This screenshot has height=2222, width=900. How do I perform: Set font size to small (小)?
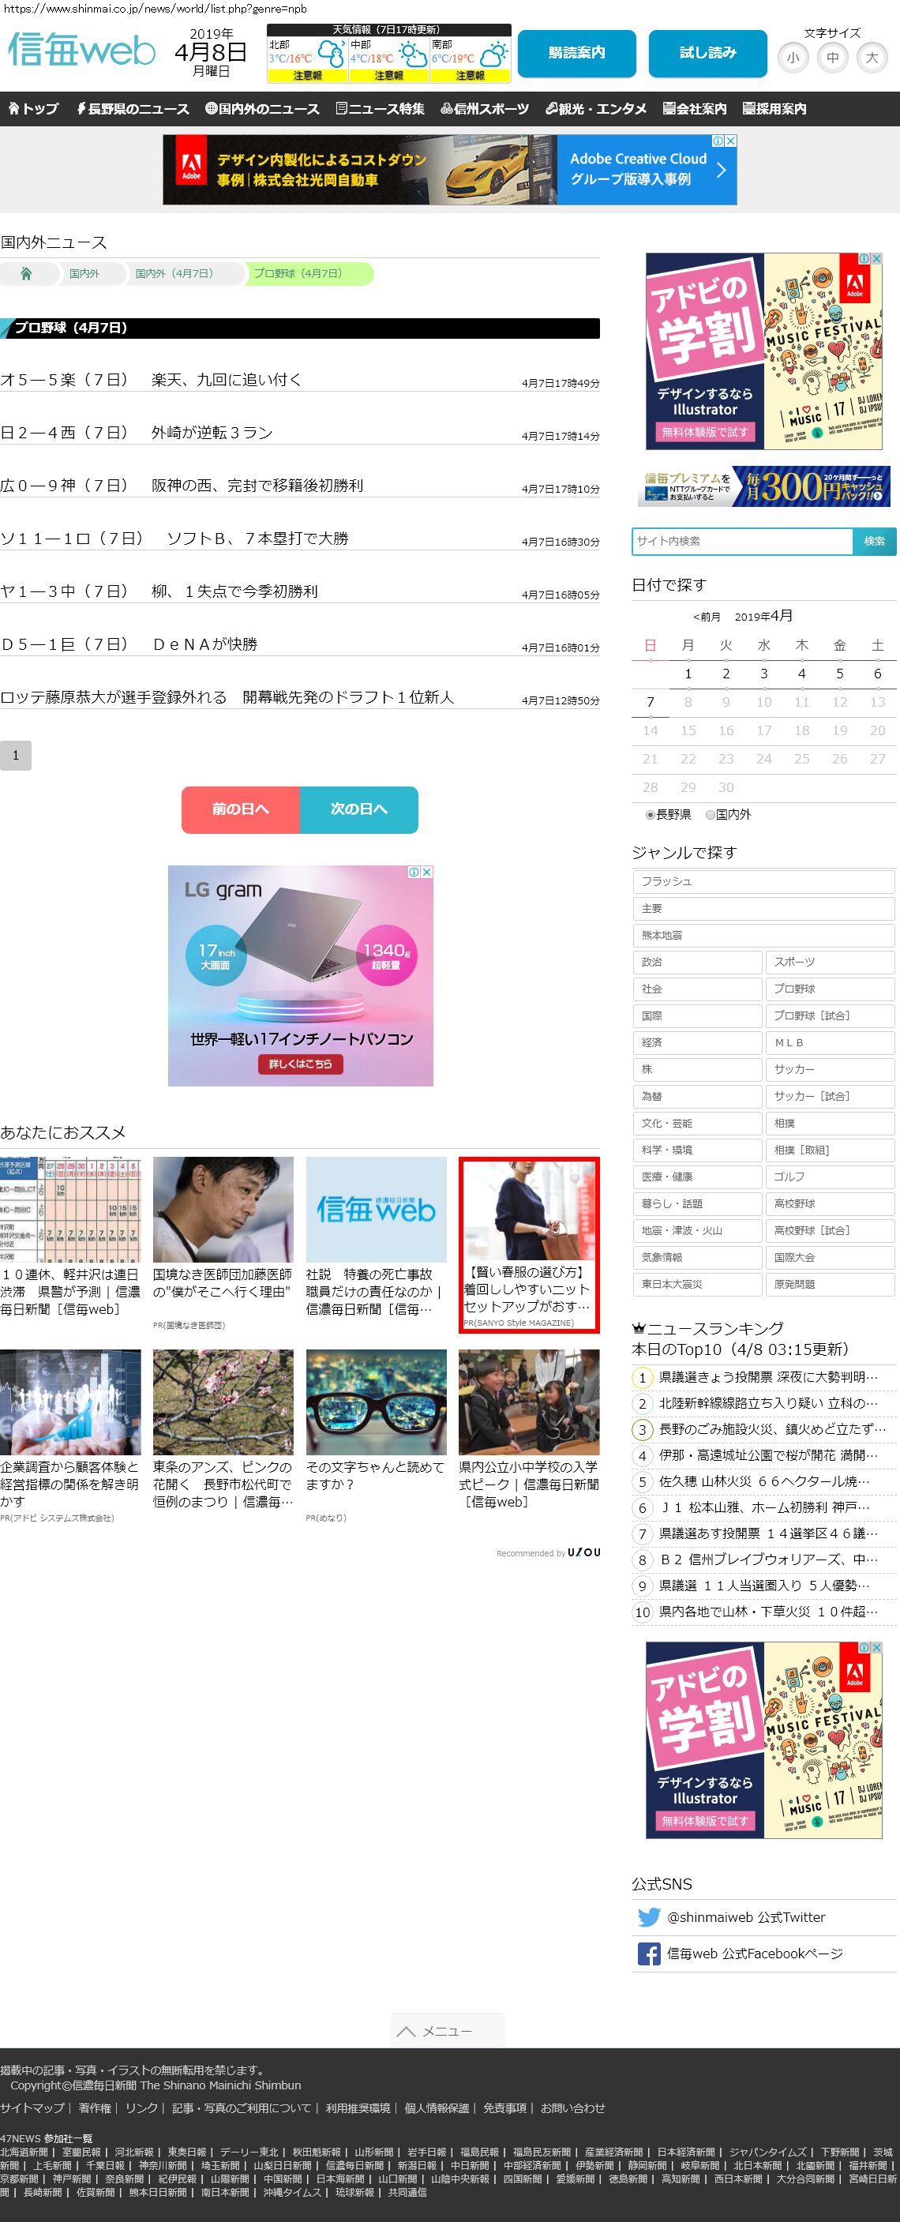(x=793, y=58)
